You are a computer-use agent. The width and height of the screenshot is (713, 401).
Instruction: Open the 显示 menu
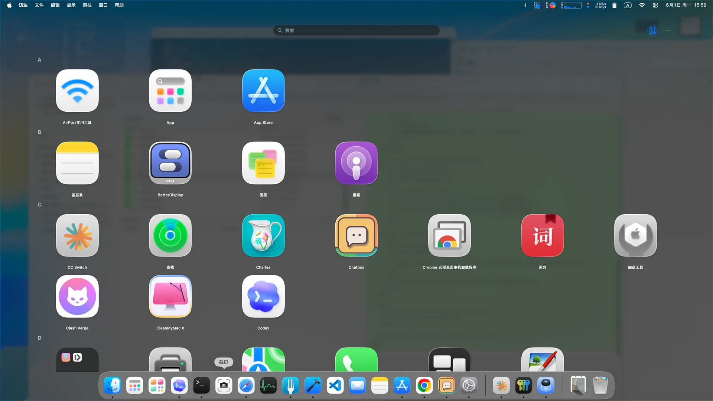click(x=71, y=5)
